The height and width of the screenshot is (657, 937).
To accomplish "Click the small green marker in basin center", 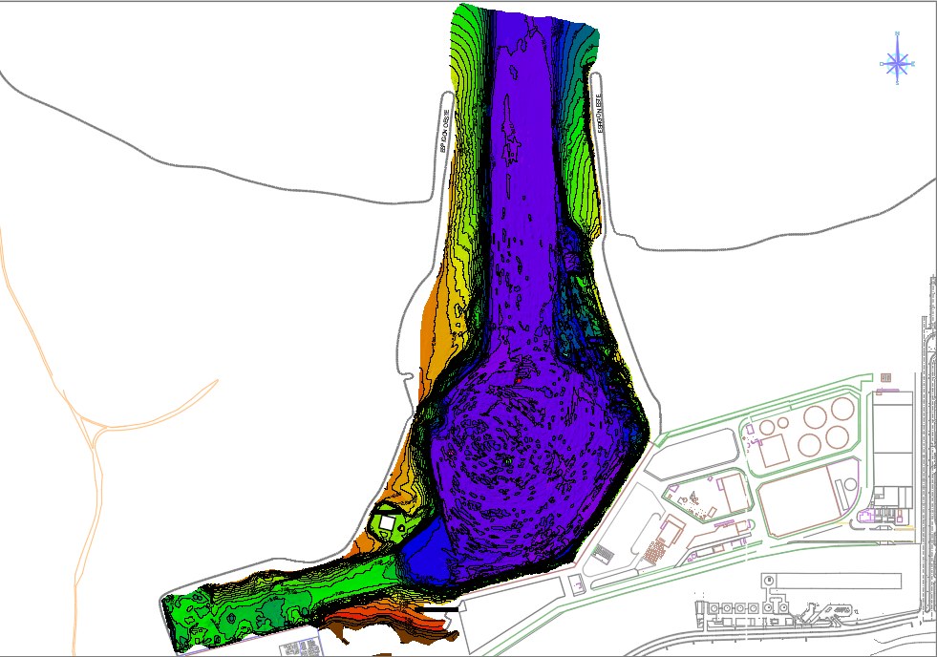I will click(x=507, y=461).
